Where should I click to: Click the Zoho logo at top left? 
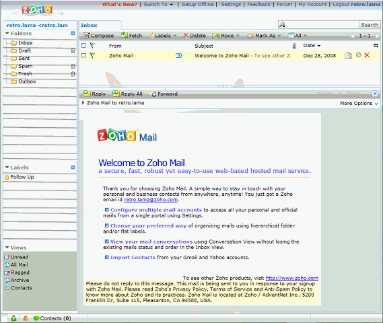point(37,10)
